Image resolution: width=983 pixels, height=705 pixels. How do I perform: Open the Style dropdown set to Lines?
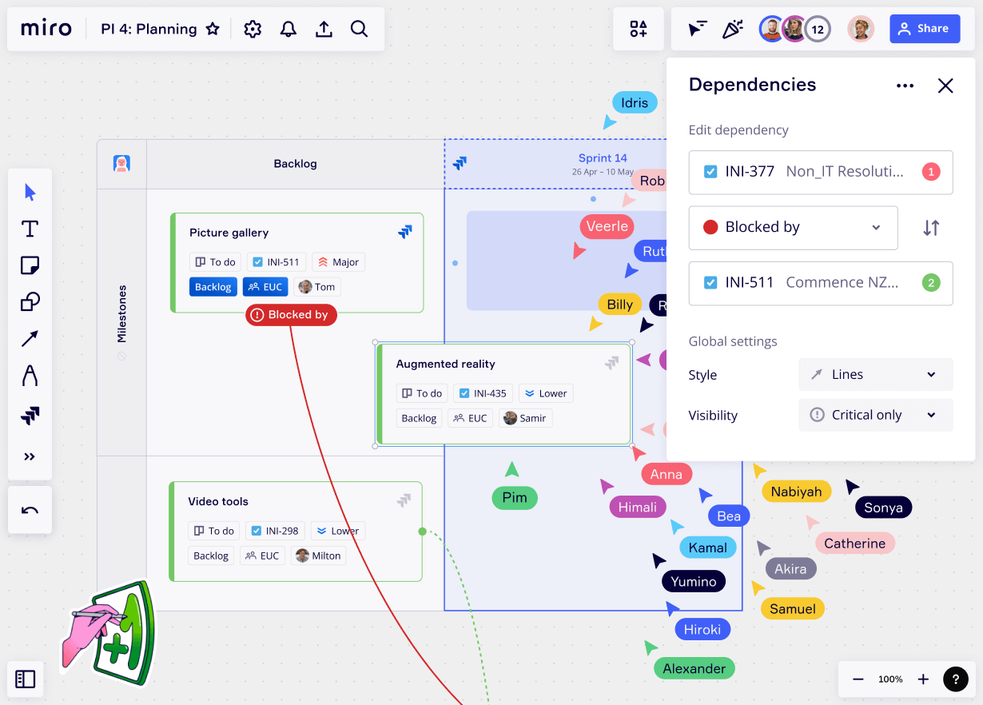(875, 374)
